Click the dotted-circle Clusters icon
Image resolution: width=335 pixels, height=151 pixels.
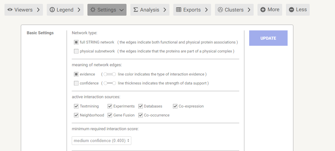[x=220, y=10]
